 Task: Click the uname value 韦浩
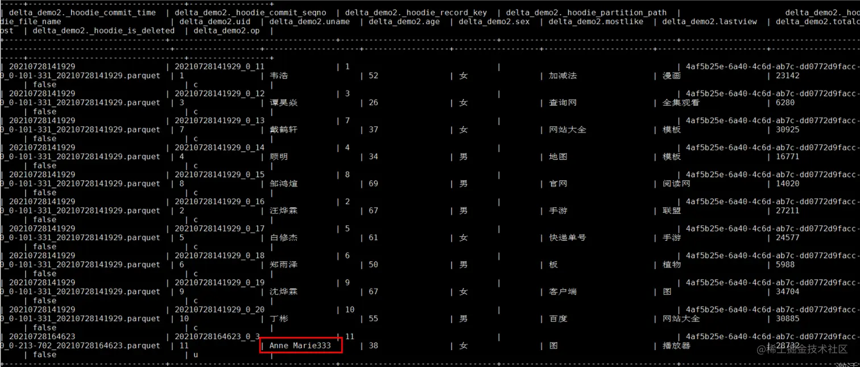279,76
